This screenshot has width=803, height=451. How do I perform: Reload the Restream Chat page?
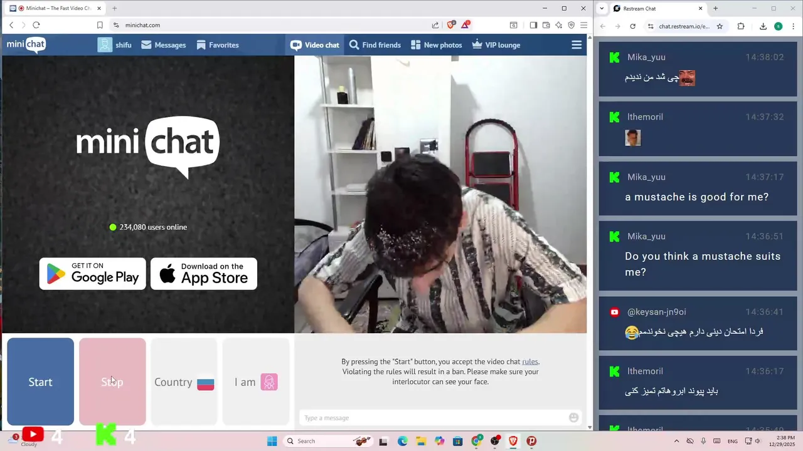click(x=632, y=26)
